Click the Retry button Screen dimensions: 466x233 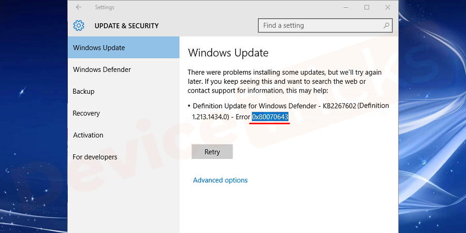click(x=212, y=152)
